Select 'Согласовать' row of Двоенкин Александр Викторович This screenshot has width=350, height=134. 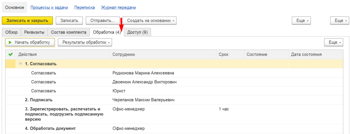coord(174,82)
